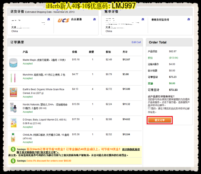Screen dimensions: 201x174
Task: Click the Earth's Best rice cereal image
Action: pos(13,93)
